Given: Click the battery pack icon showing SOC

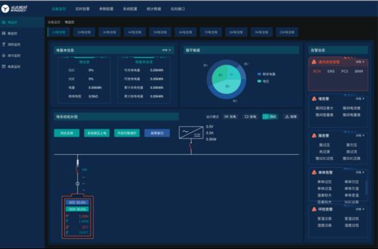Looking at the screenshot, I should click(77, 216).
